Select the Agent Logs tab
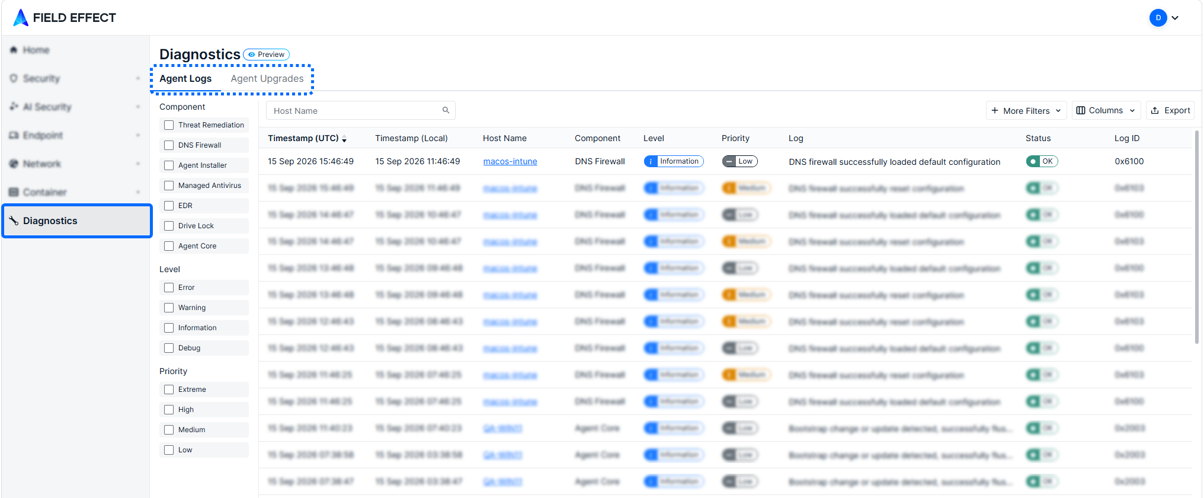 click(185, 78)
